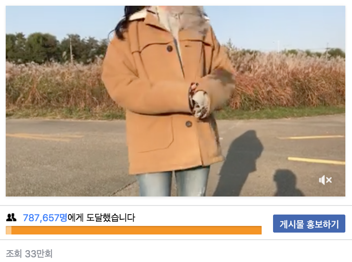Viewport: 352px width, 262px height.
Task: Click the two-people reach icon
Action: click(x=11, y=217)
